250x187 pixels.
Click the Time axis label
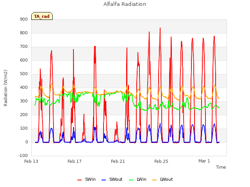tap(221, 167)
